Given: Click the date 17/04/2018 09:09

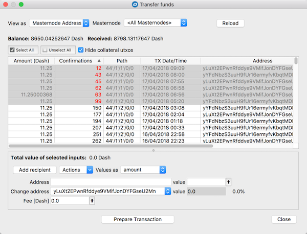Looking at the screenshot, I should [x=163, y=68].
